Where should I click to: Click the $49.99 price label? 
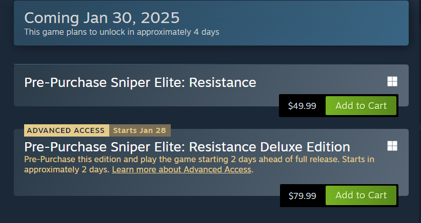[x=302, y=106]
